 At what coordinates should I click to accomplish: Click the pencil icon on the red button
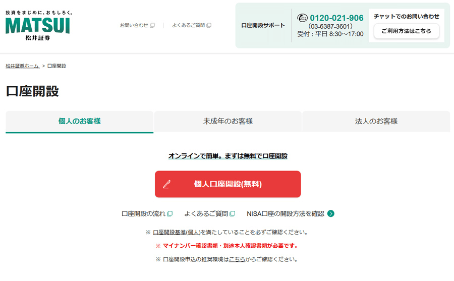point(167,184)
